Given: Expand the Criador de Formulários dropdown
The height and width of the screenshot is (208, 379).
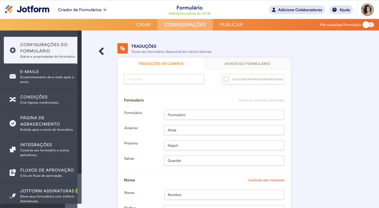Looking at the screenshot, I should [105, 10].
